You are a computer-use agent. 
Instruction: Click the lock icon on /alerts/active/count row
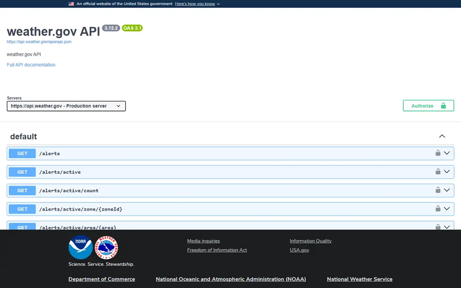[x=438, y=190]
